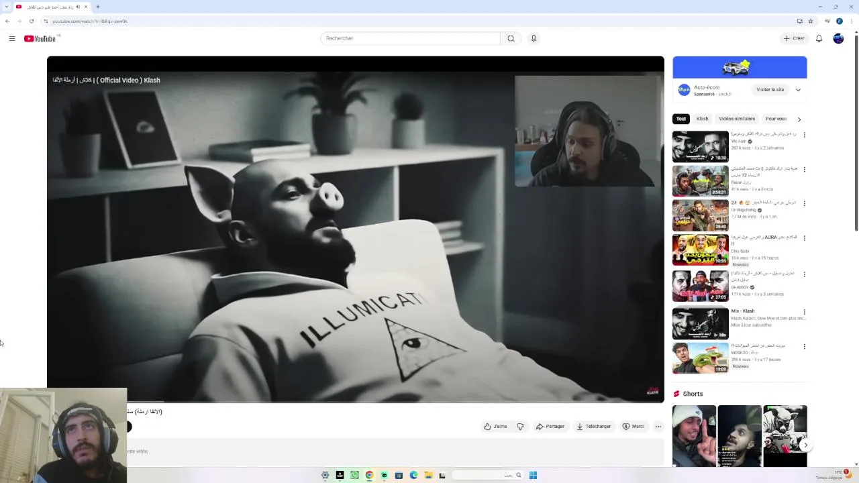Open WhatsApp from the taskbar
The width and height of the screenshot is (859, 483).
click(x=354, y=475)
